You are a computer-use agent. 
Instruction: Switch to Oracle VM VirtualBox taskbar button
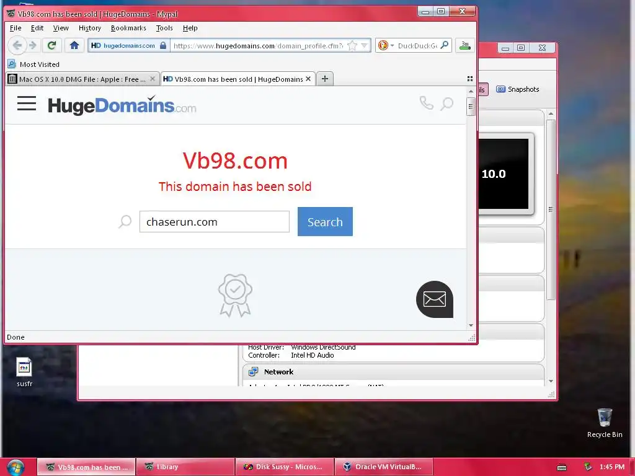[x=384, y=467]
